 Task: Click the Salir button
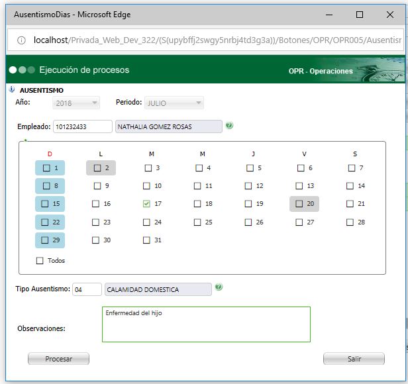pos(354,359)
